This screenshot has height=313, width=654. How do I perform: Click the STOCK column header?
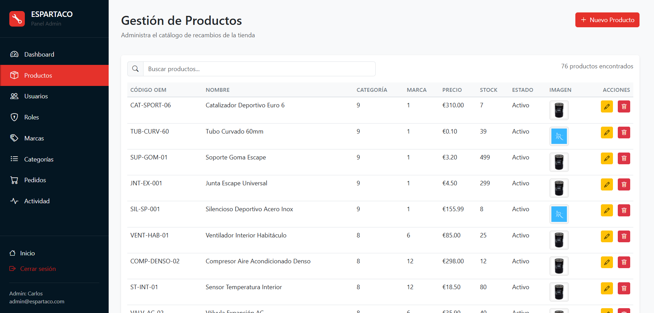pyautogui.click(x=488, y=90)
